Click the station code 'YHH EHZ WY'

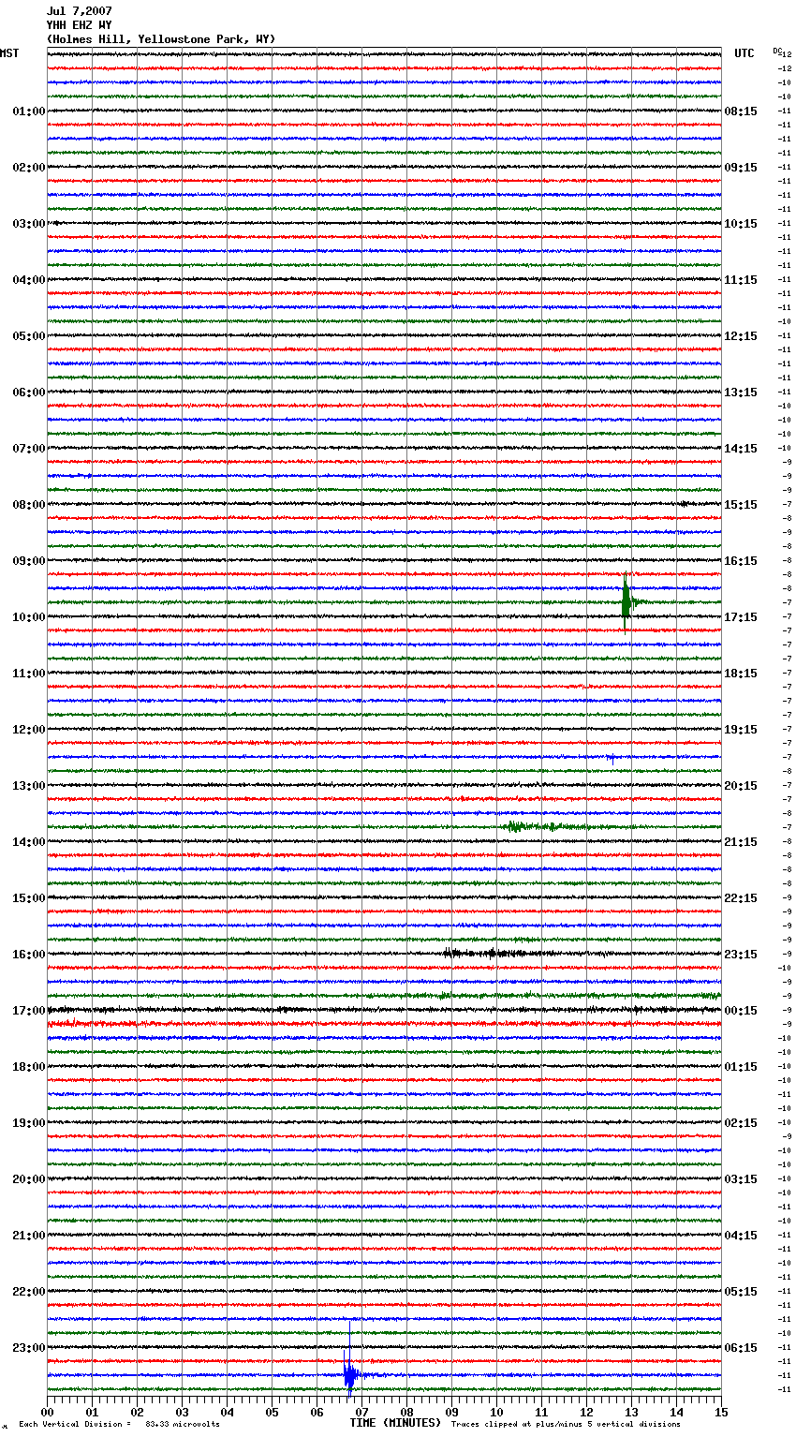click(80, 25)
